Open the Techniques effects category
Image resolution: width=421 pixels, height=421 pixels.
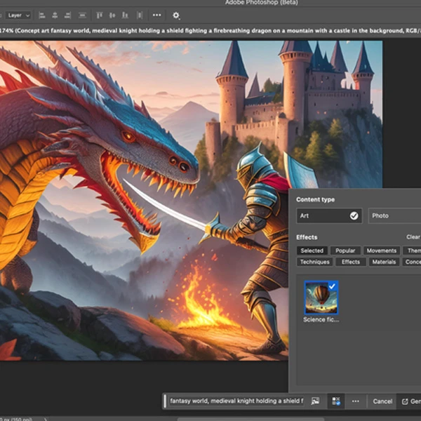(x=314, y=262)
